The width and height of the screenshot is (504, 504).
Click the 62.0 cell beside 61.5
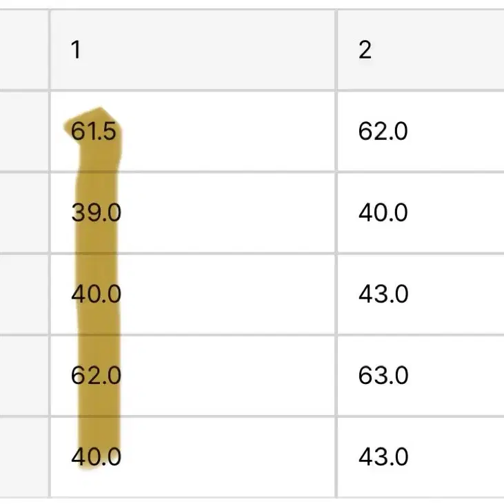tap(421, 131)
